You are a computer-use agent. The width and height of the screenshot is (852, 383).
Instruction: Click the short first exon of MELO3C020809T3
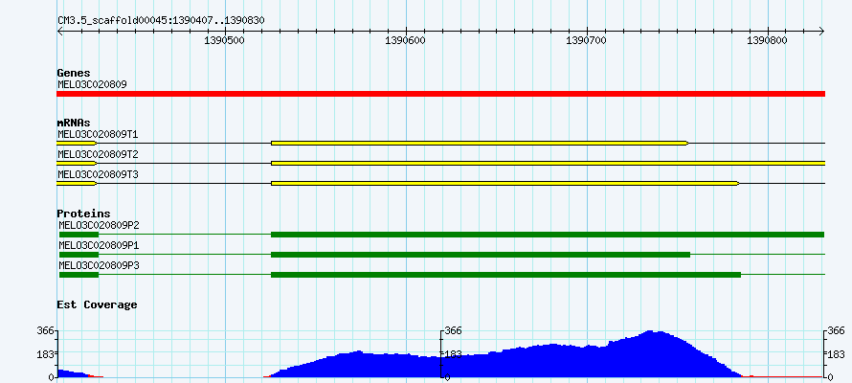[77, 184]
